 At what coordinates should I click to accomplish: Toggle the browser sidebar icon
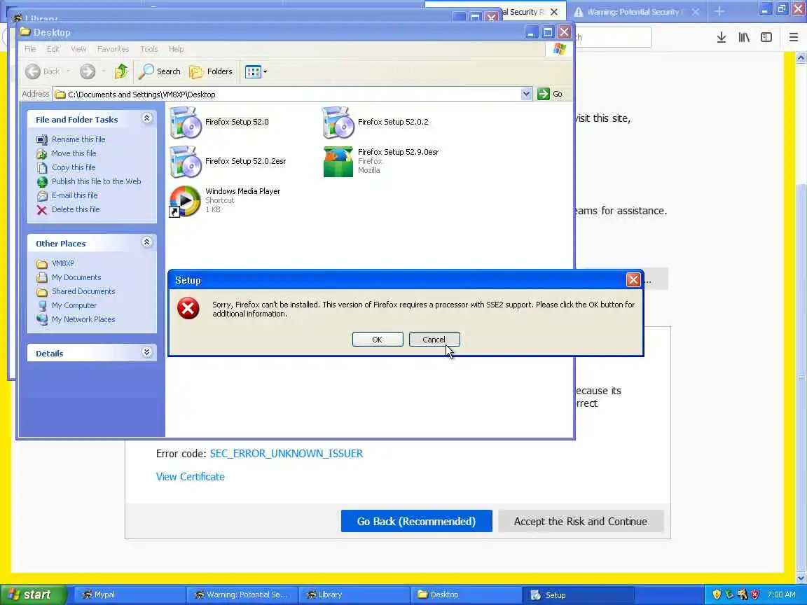[x=766, y=37]
